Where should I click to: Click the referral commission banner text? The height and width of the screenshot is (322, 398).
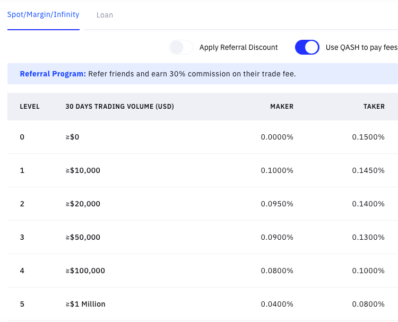click(x=192, y=74)
